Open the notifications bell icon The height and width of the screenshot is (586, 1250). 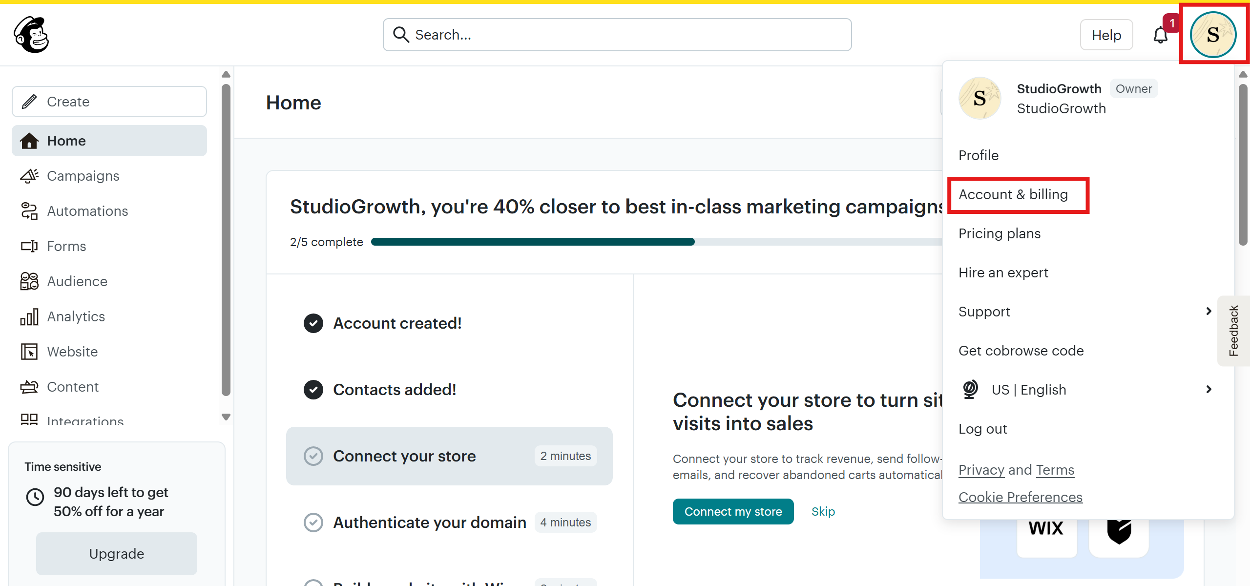coord(1161,35)
